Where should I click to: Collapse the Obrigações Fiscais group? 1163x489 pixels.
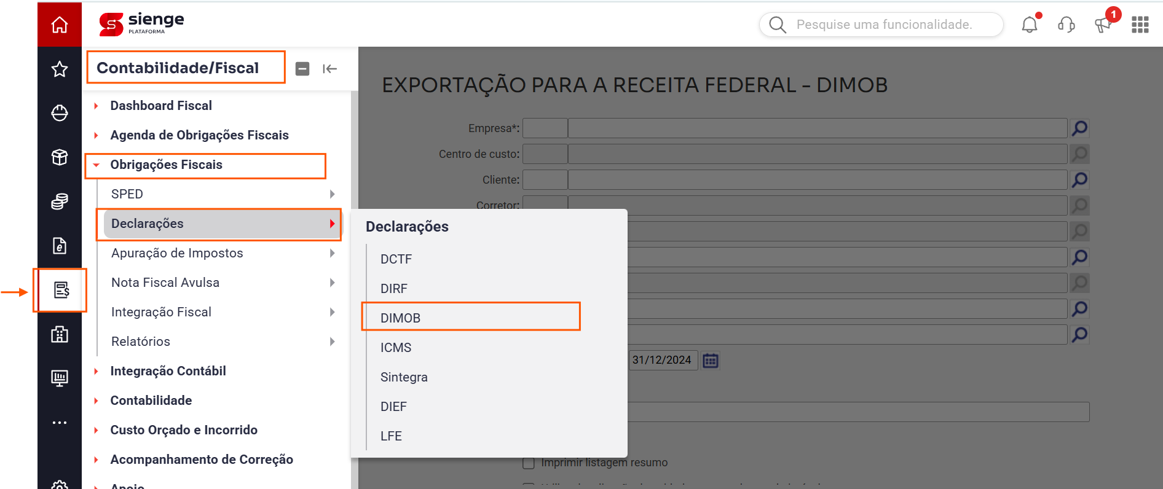click(x=166, y=165)
